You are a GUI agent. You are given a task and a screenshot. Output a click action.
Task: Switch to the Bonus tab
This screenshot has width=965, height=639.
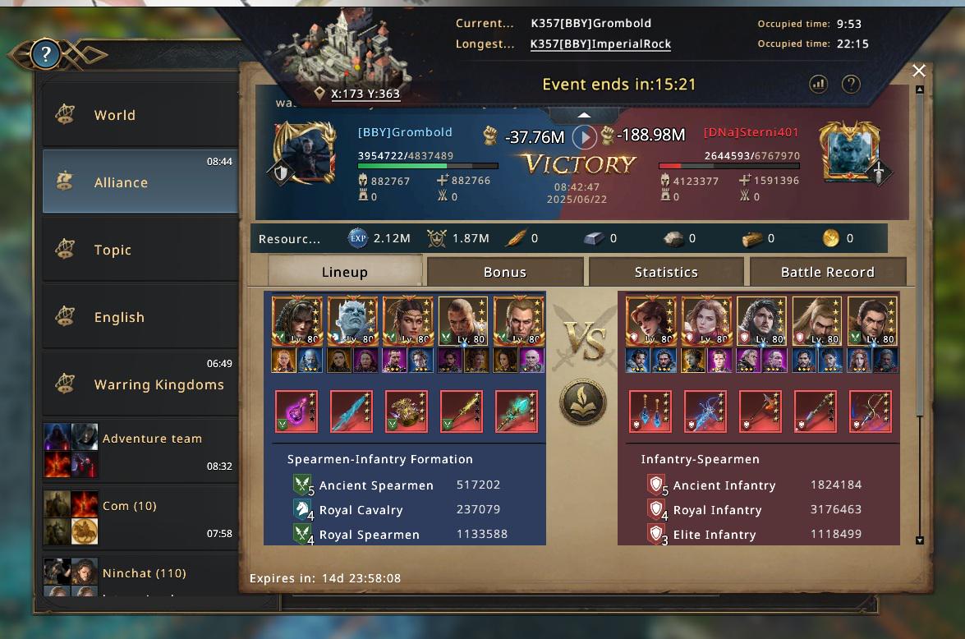click(x=505, y=272)
